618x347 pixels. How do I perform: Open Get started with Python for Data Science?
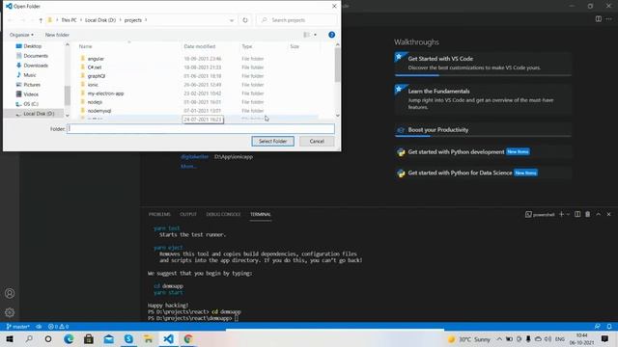[483, 173]
